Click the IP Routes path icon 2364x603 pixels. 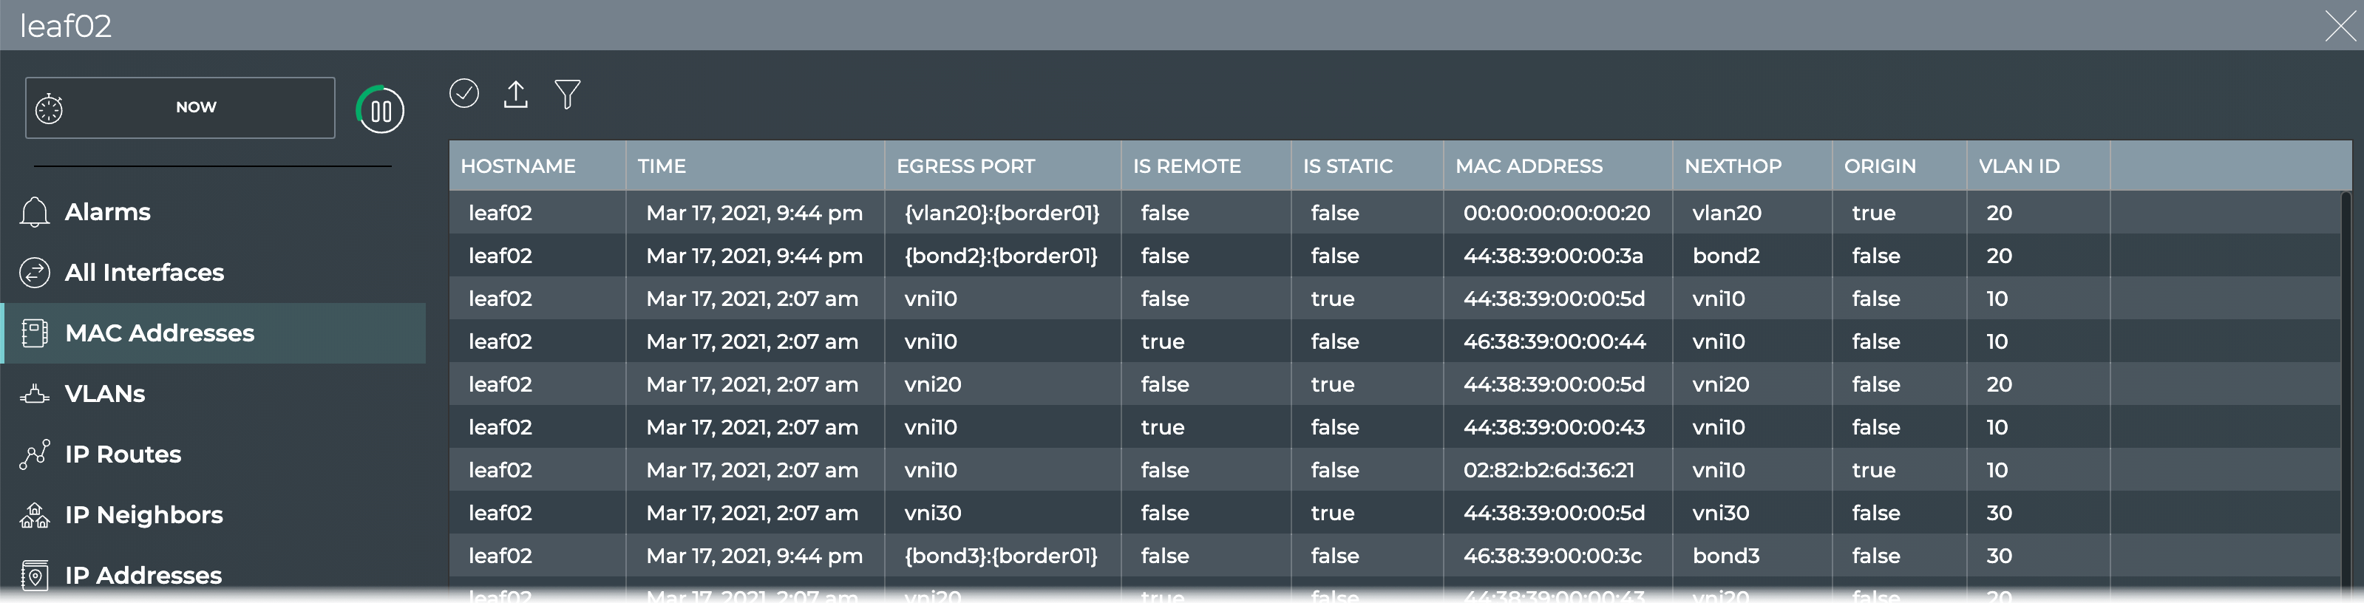pyautogui.click(x=35, y=454)
